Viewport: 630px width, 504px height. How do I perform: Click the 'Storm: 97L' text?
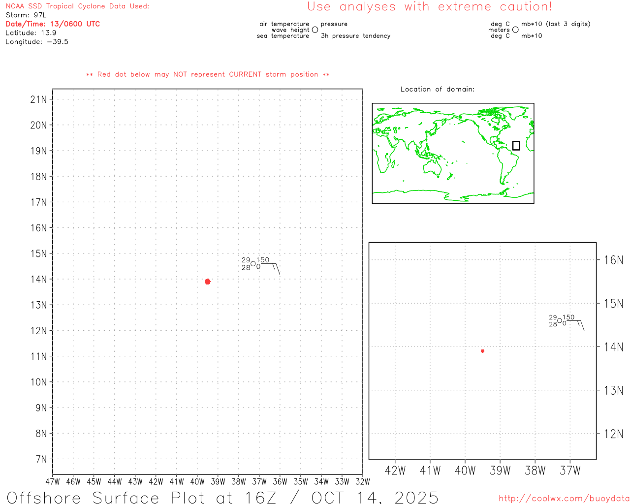tap(26, 15)
